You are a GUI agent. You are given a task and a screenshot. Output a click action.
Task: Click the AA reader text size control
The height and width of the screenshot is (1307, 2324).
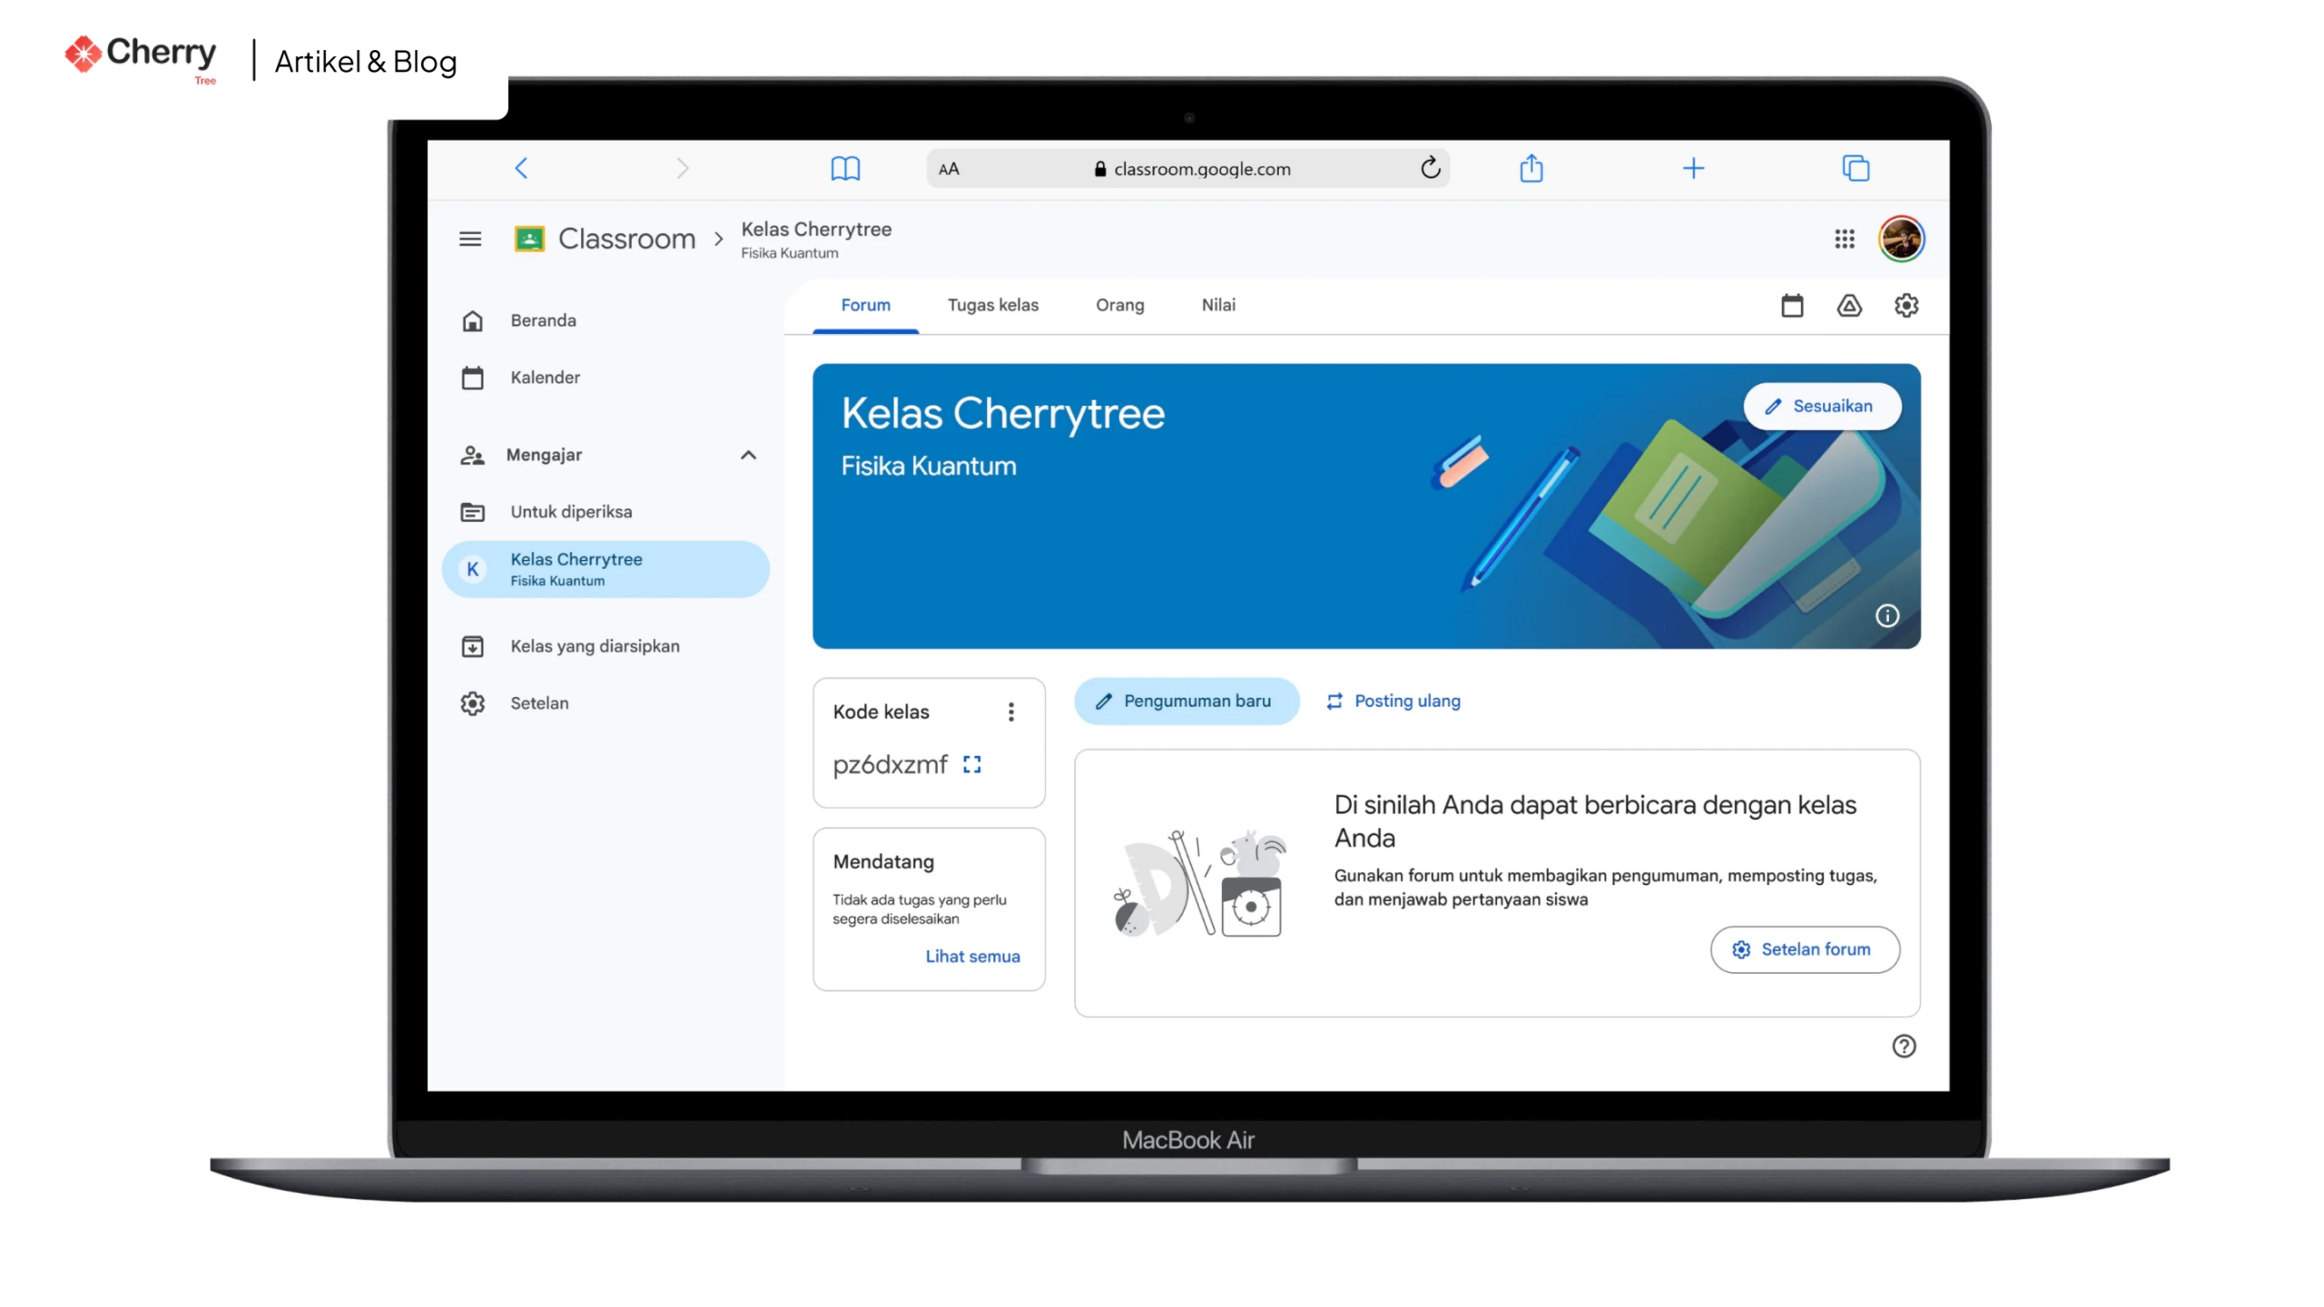949,169
